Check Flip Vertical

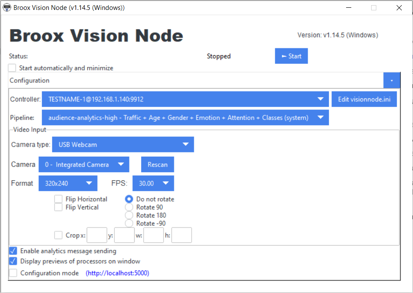click(58, 207)
